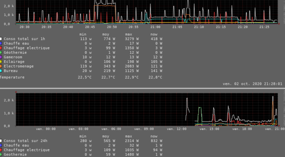The image size is (285, 157).
Task: Select the Geothermie 24h max '1480 W'
Action: click(x=132, y=154)
